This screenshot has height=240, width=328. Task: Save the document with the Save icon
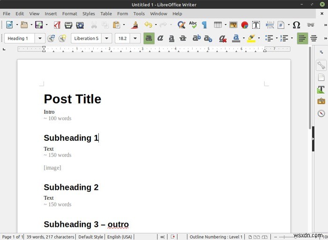pos(39,25)
